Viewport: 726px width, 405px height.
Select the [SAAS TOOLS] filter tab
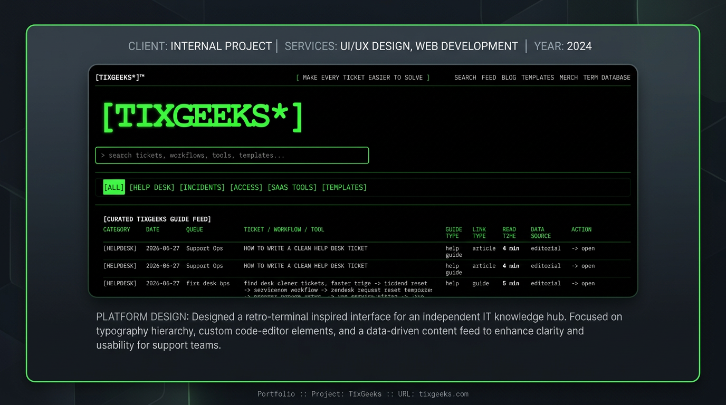[292, 187]
